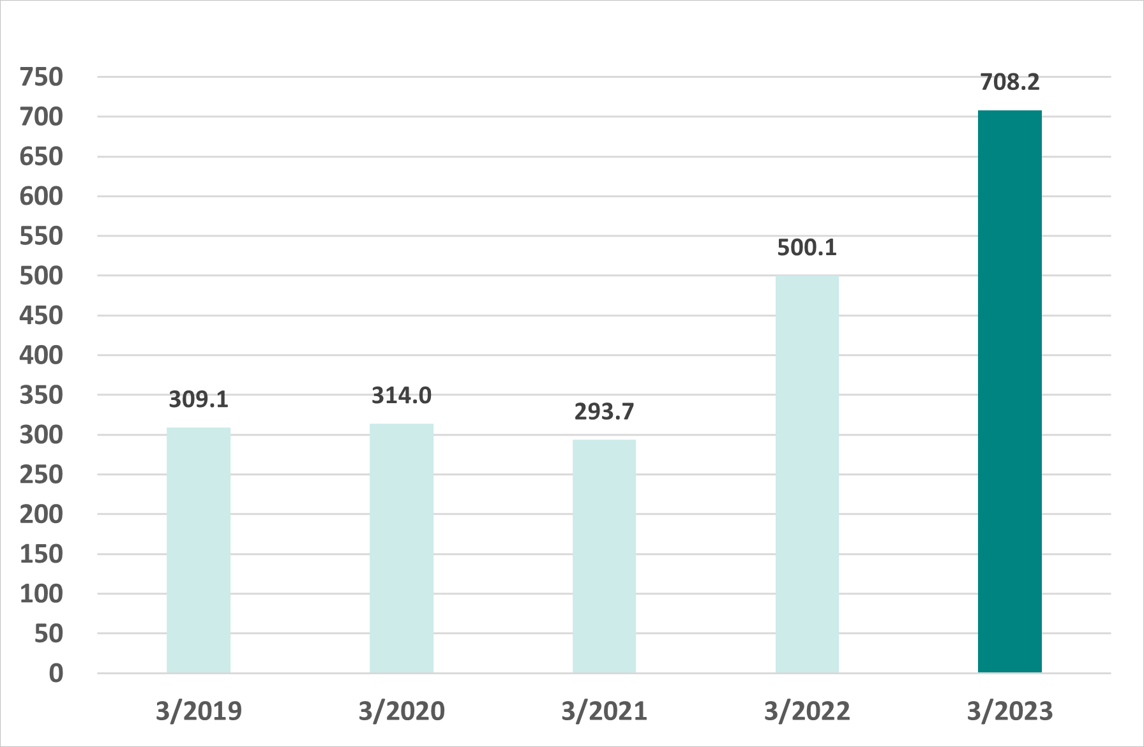Screen dimensions: 1144x747
Task: Click the 3/2020 bar
Action: pos(402,548)
